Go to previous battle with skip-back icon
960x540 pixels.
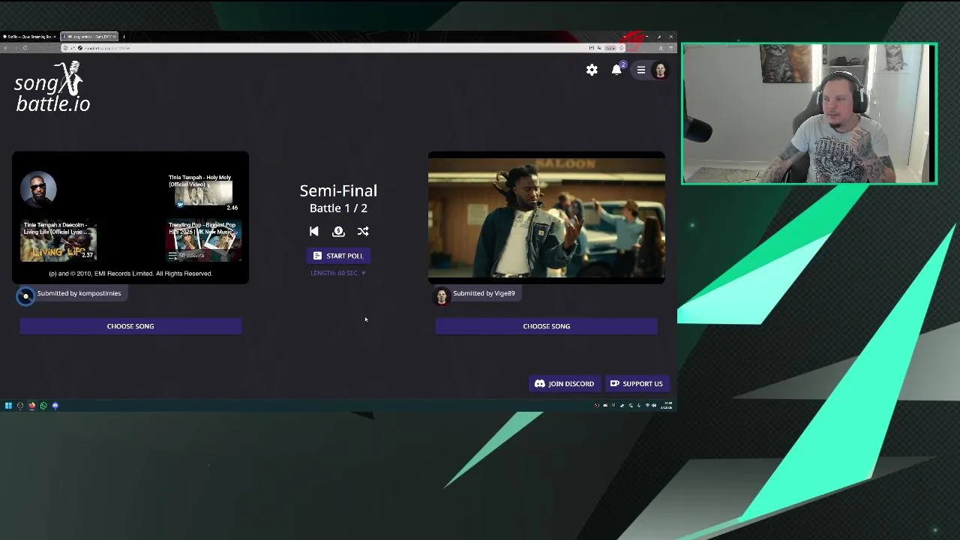(x=314, y=231)
